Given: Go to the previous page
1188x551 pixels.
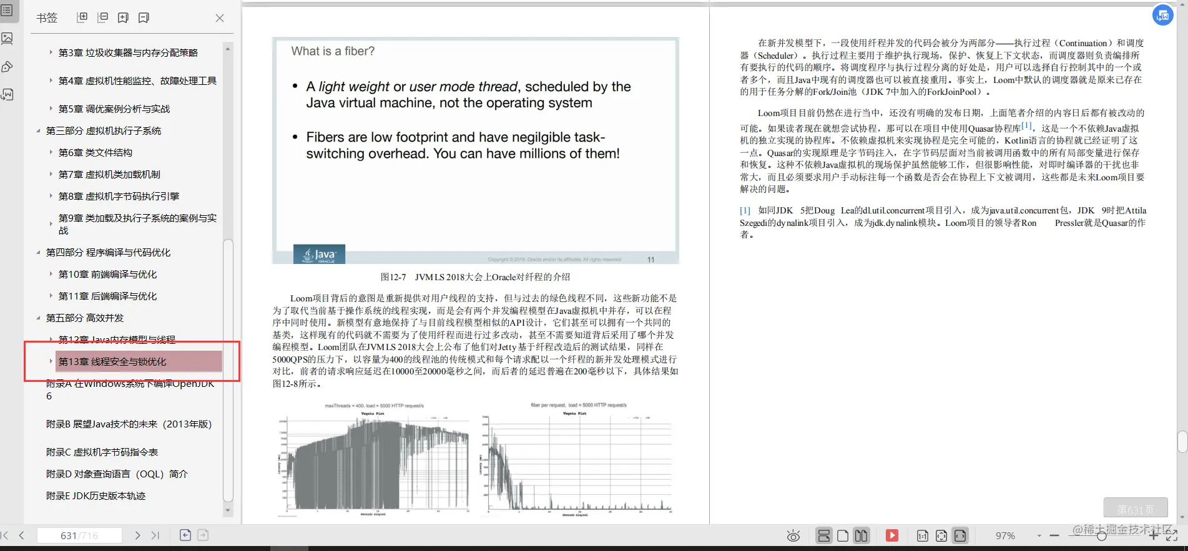Looking at the screenshot, I should (22, 535).
